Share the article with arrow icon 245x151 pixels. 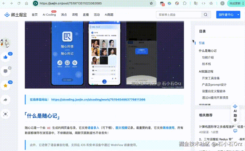click(6, 100)
